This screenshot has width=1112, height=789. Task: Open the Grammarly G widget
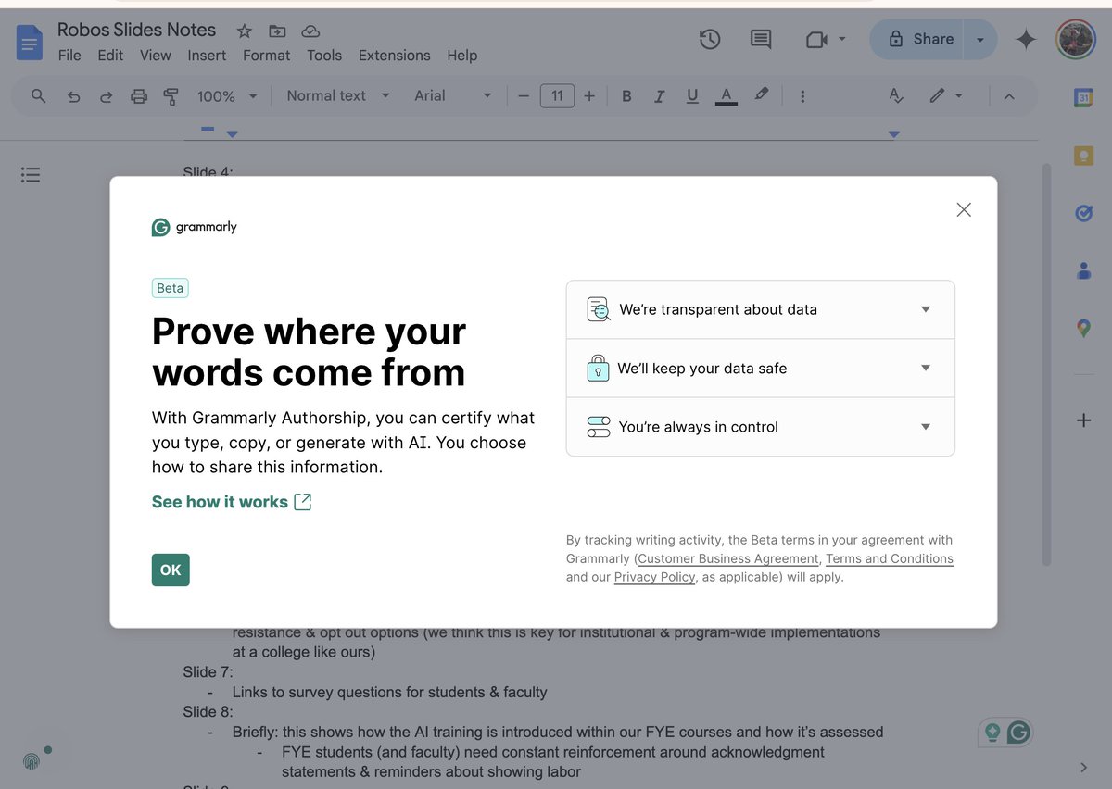1018,733
